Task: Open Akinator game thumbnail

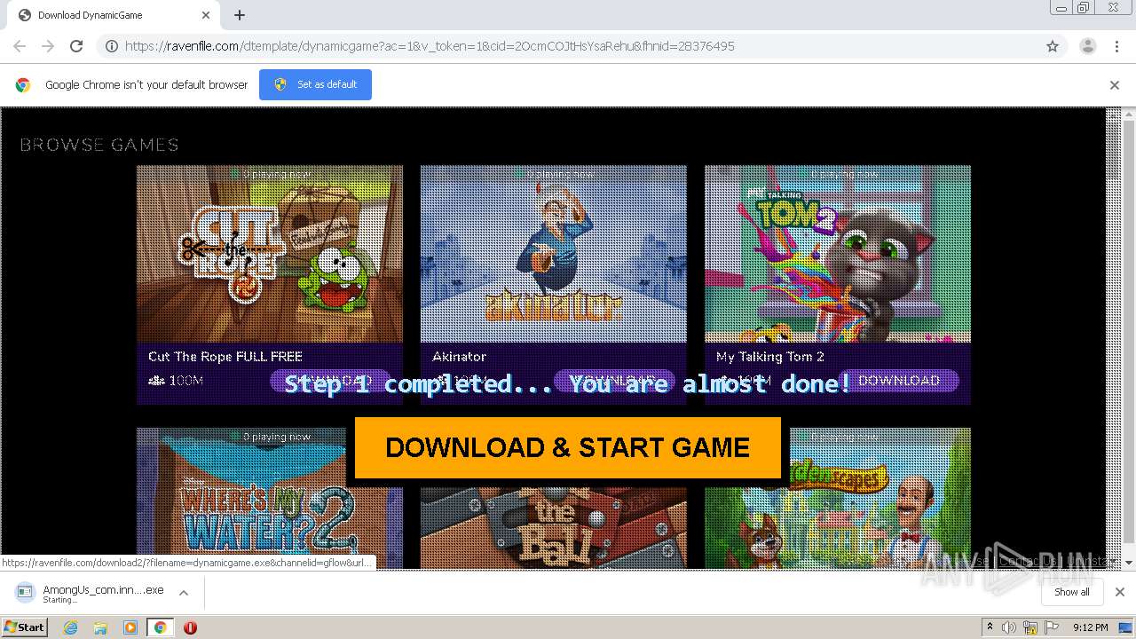Action: pos(554,254)
